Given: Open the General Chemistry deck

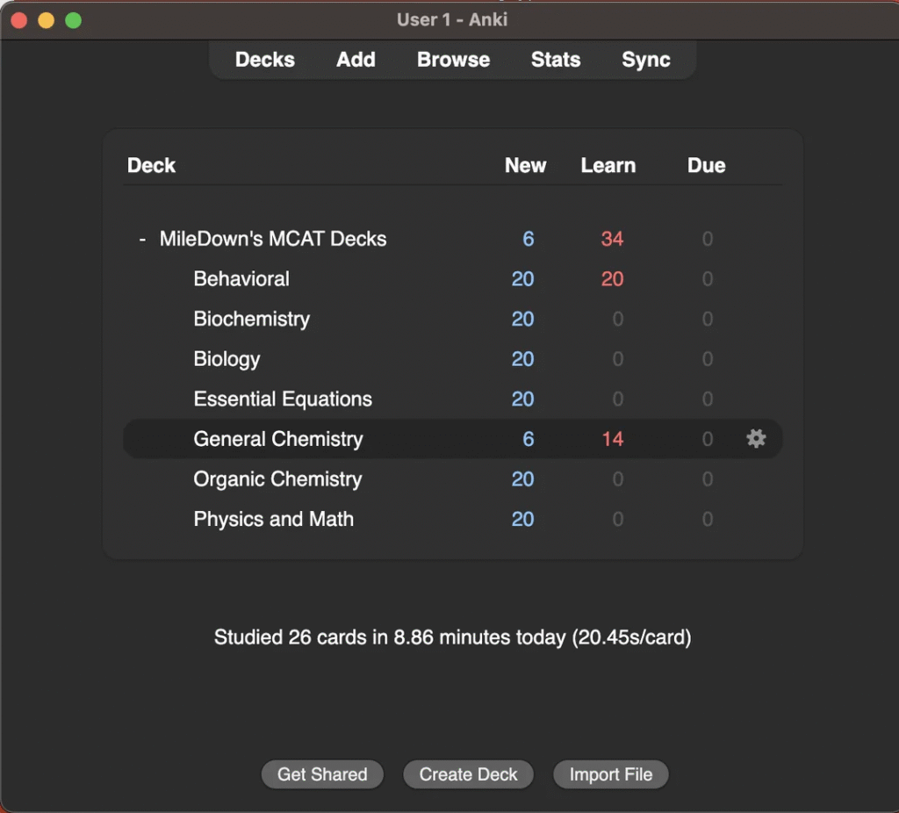Looking at the screenshot, I should coord(278,439).
